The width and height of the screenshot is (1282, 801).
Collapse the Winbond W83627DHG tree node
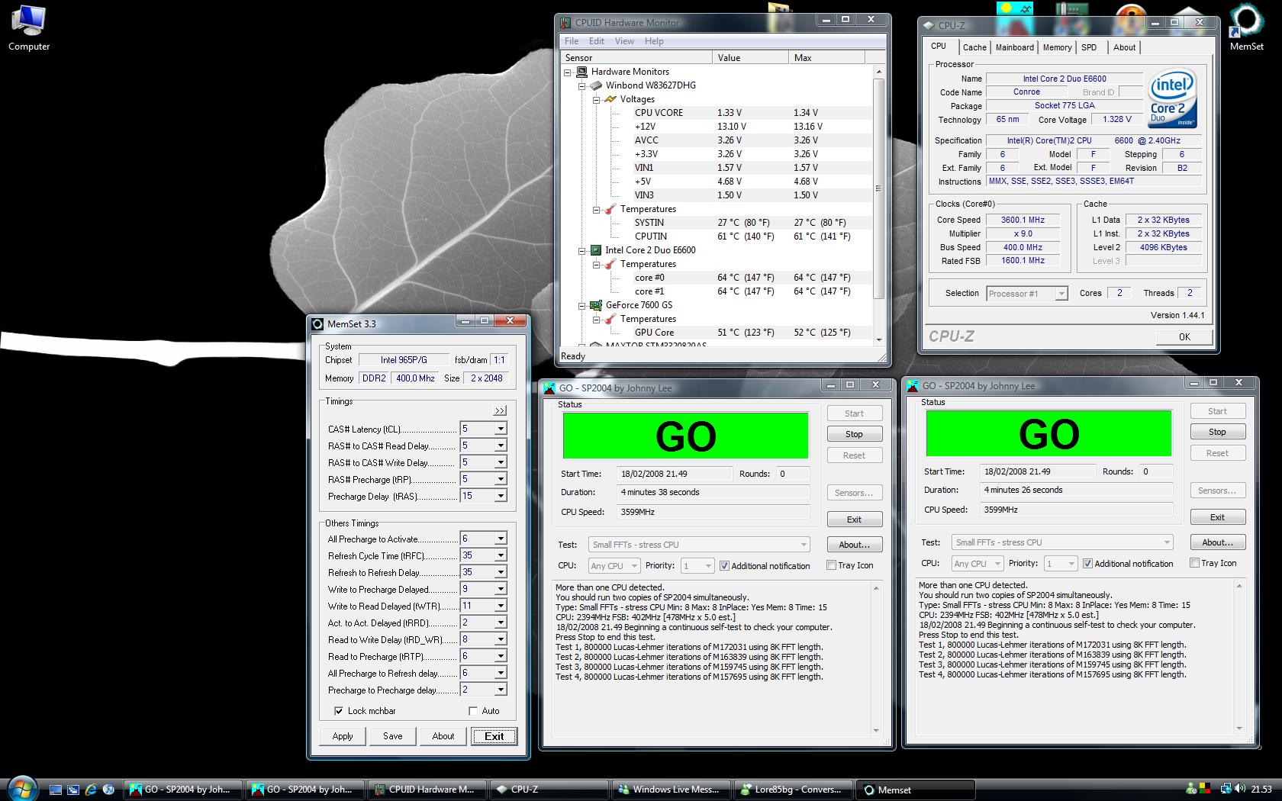(581, 85)
